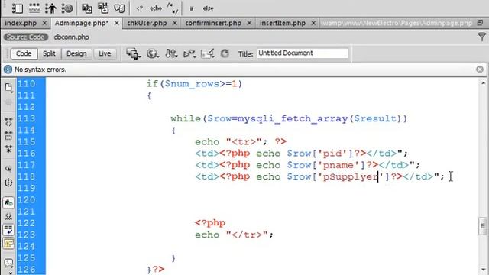
Task: Click the Collapse Full Tag icon
Action: tap(8, 122)
